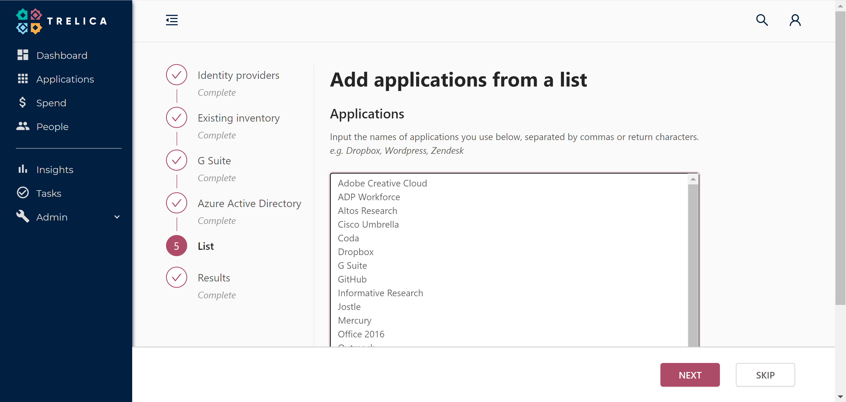Click the Insights bar chart icon
This screenshot has height=402, width=846.
(23, 169)
